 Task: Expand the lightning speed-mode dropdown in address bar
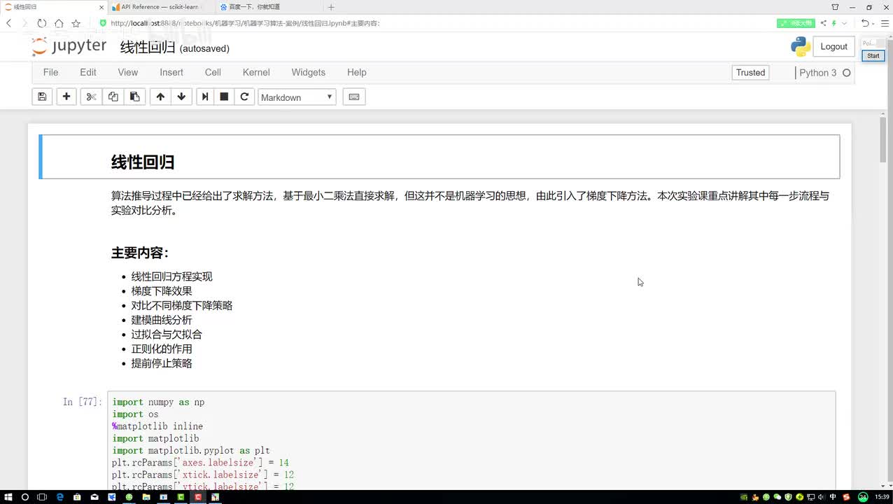click(844, 23)
